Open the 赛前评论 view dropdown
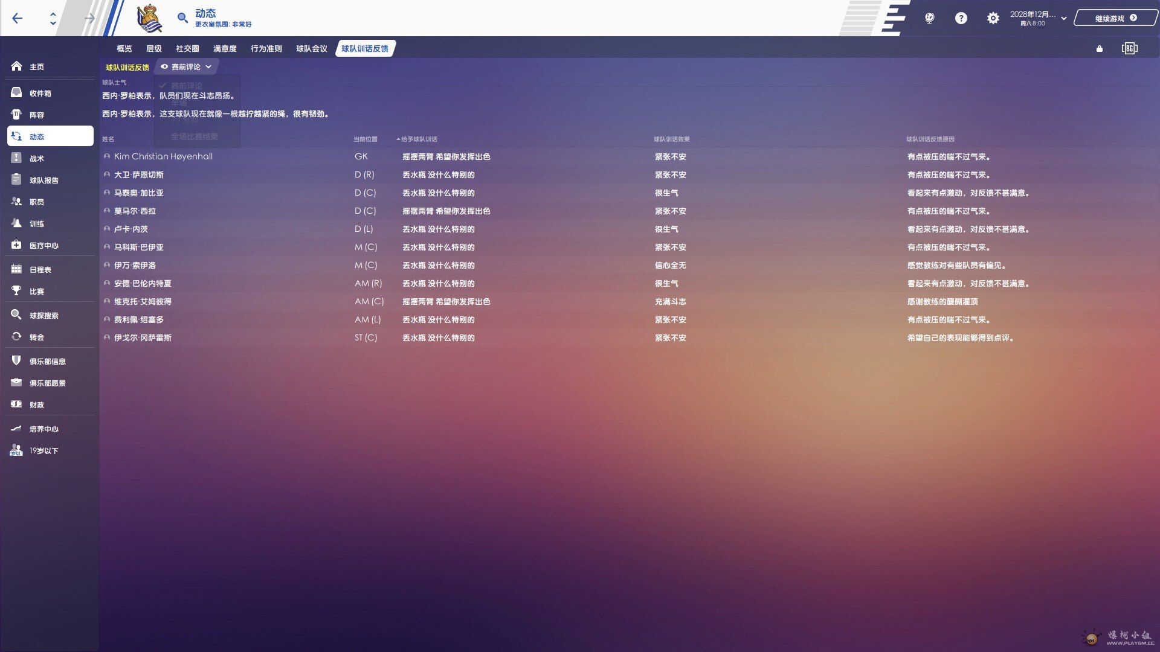 click(x=187, y=67)
